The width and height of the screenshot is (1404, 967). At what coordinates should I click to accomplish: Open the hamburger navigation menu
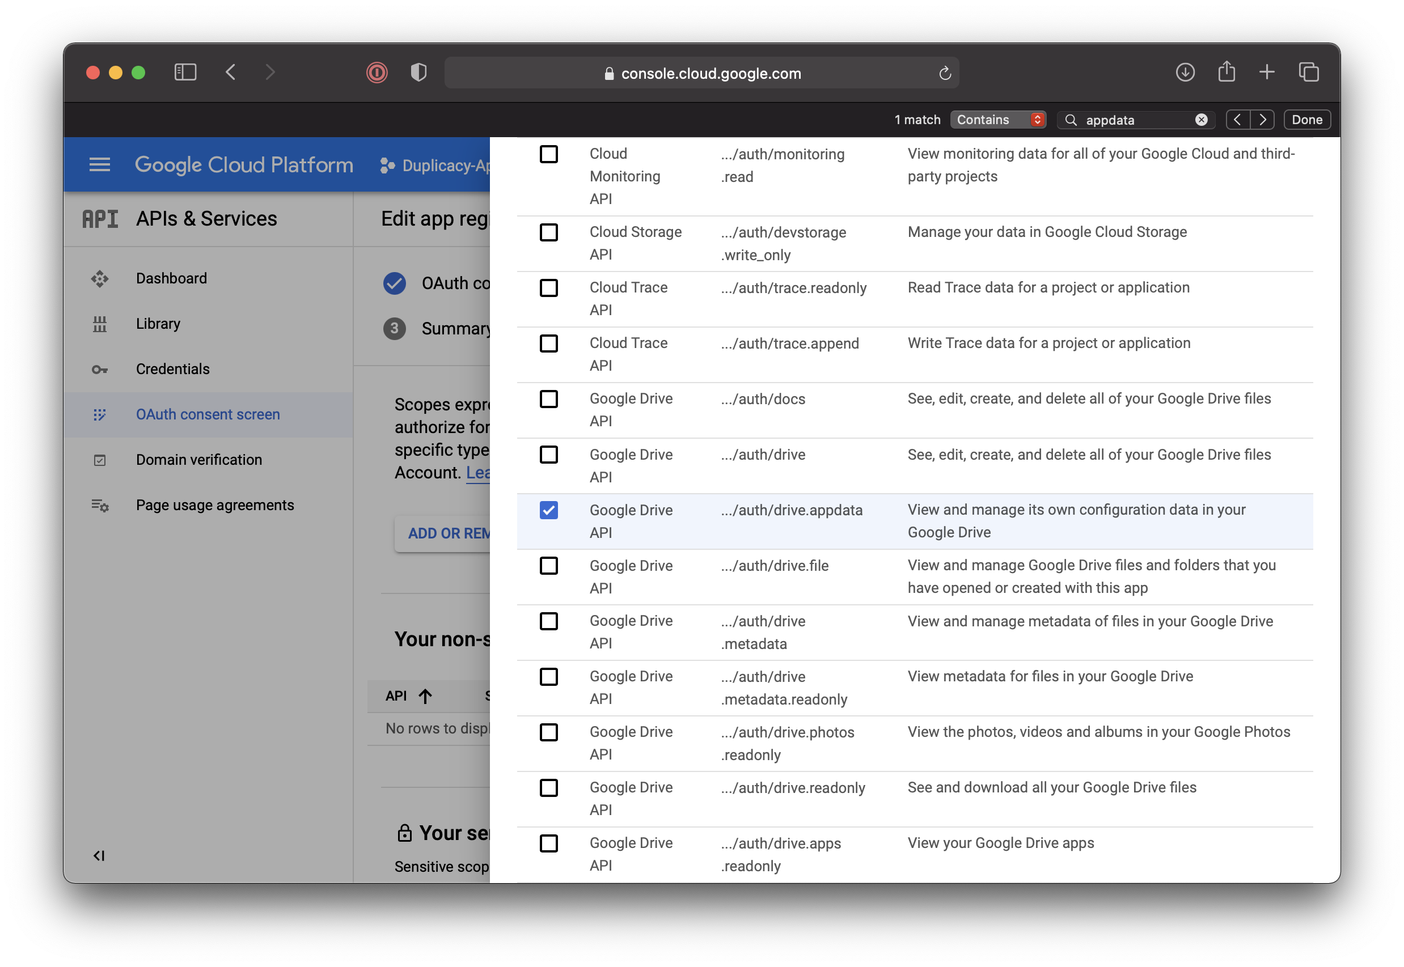99,164
